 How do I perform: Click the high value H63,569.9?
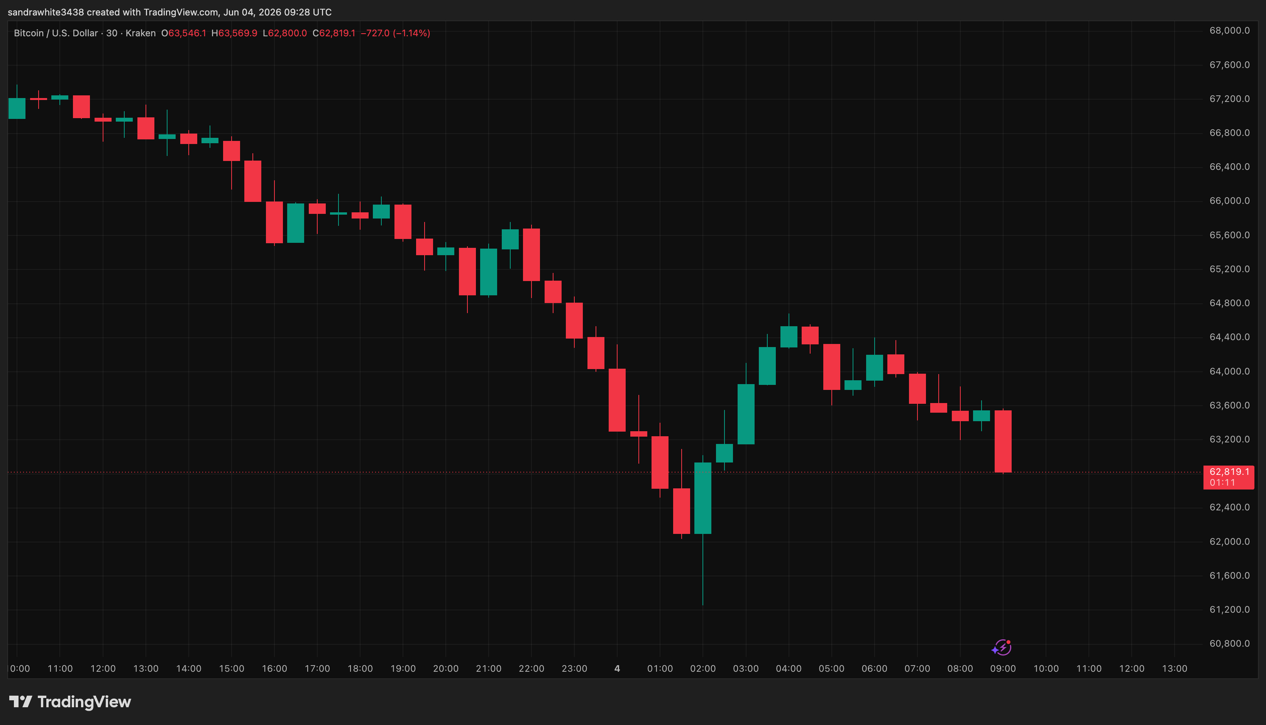click(x=235, y=33)
